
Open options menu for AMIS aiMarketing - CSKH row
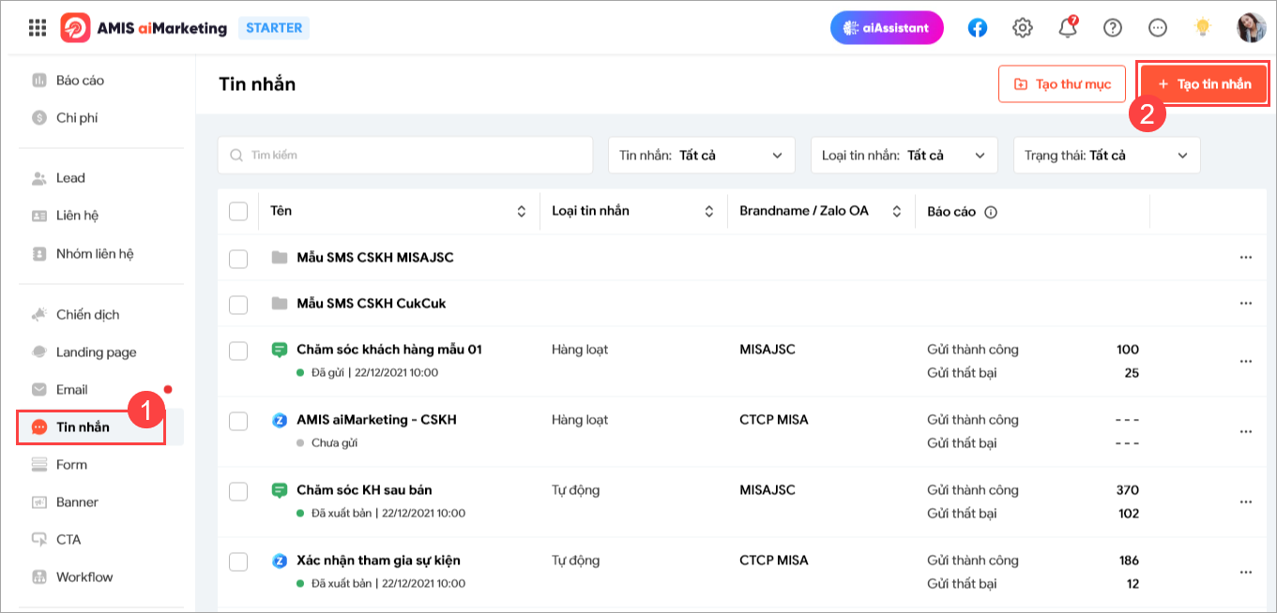[x=1246, y=429]
